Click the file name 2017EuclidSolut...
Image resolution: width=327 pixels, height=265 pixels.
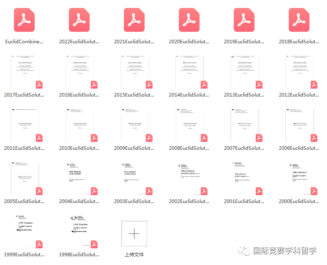click(24, 95)
